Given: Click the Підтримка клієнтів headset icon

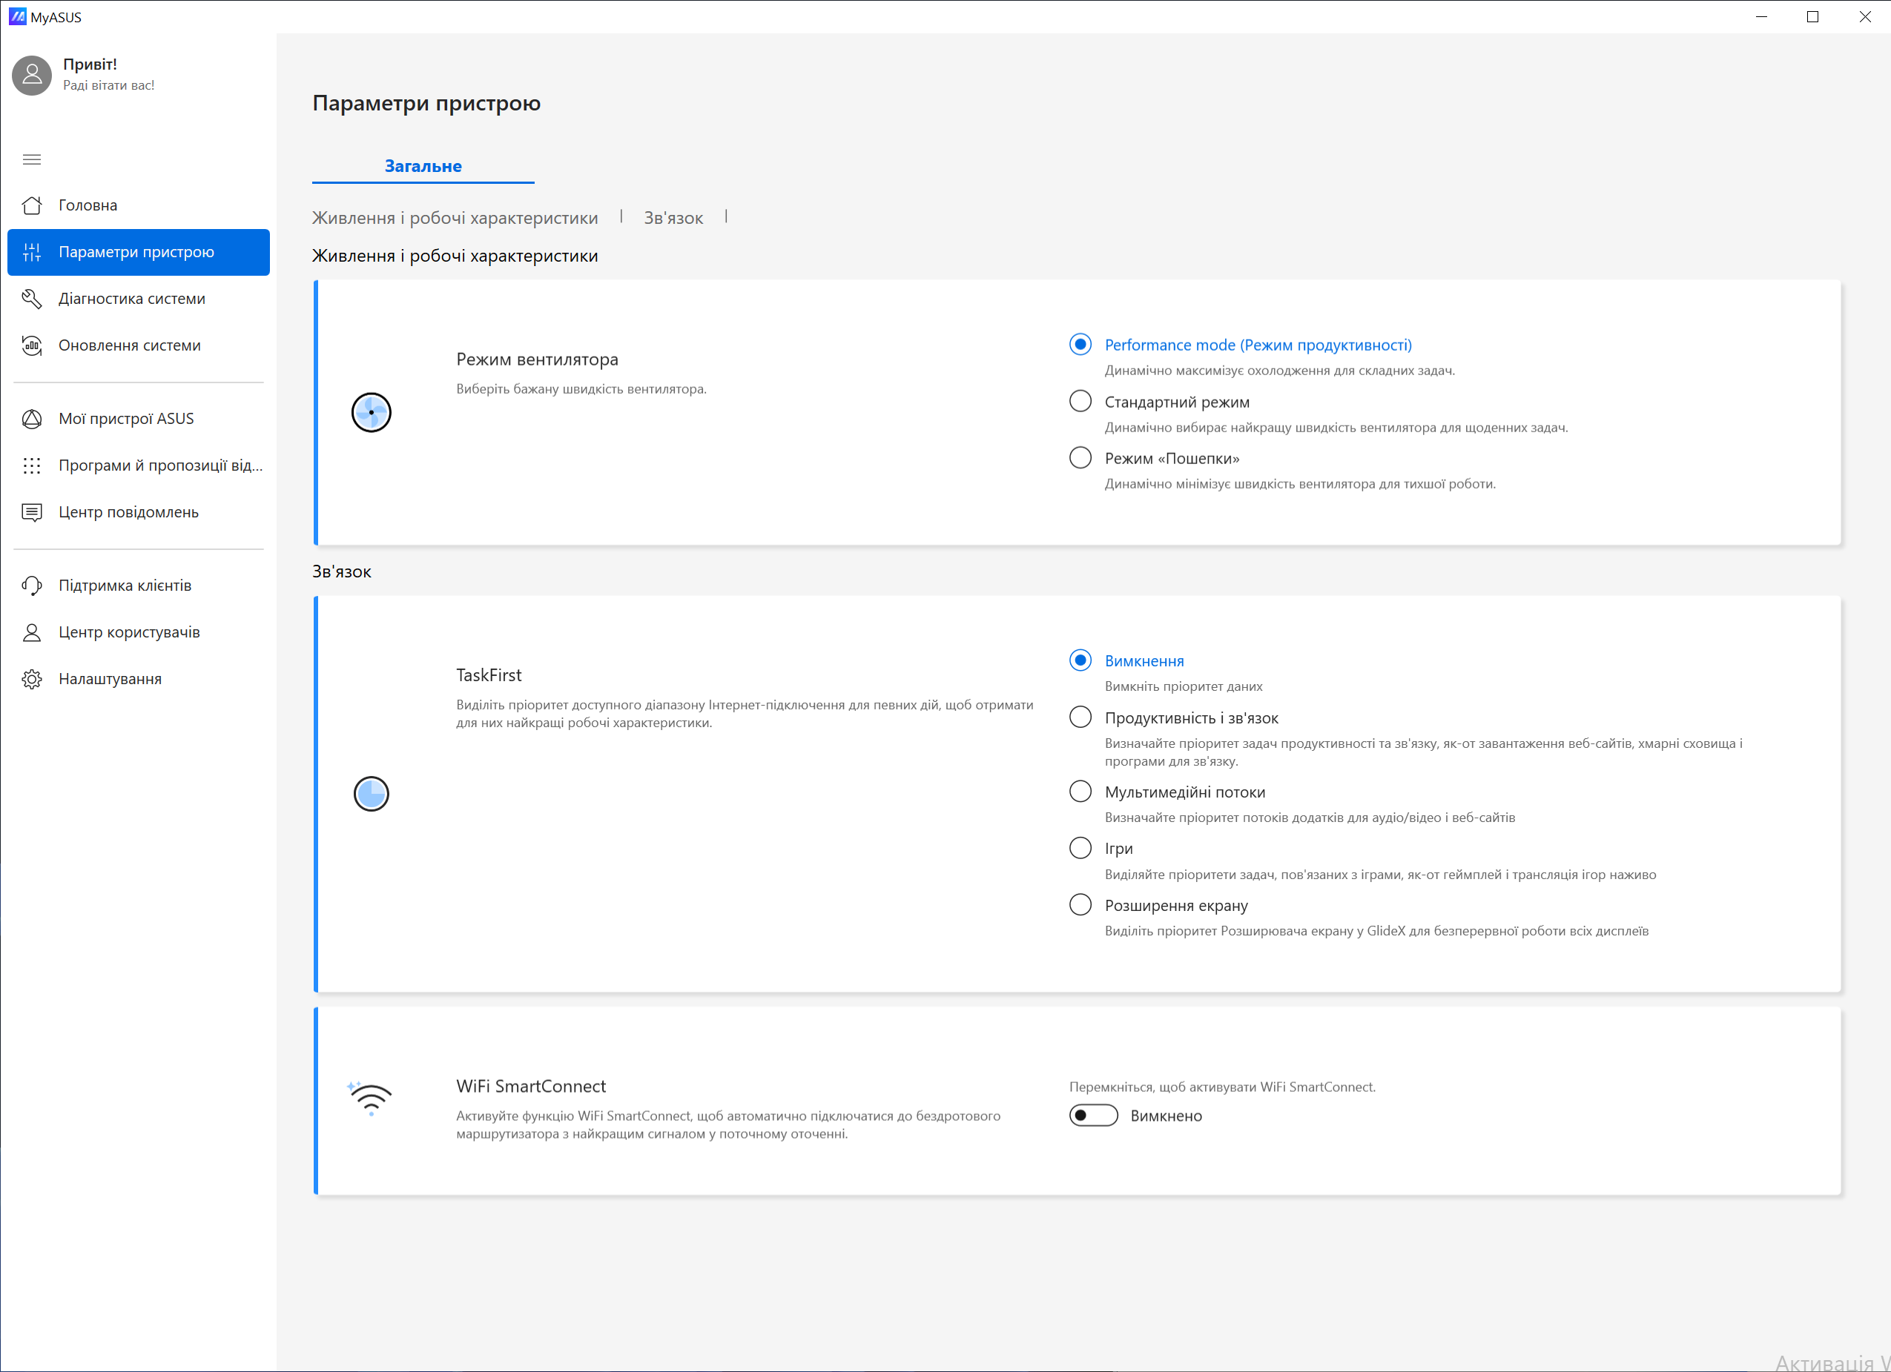Looking at the screenshot, I should pos(32,585).
